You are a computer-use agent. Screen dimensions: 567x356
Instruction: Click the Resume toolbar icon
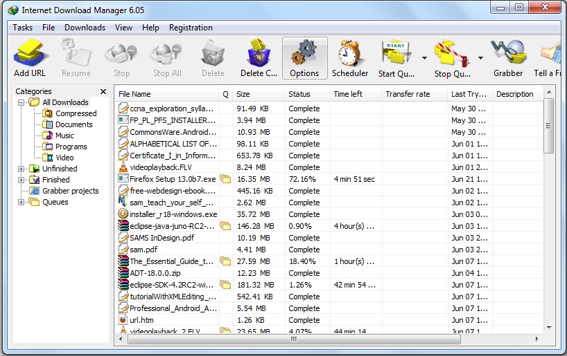[x=76, y=53]
